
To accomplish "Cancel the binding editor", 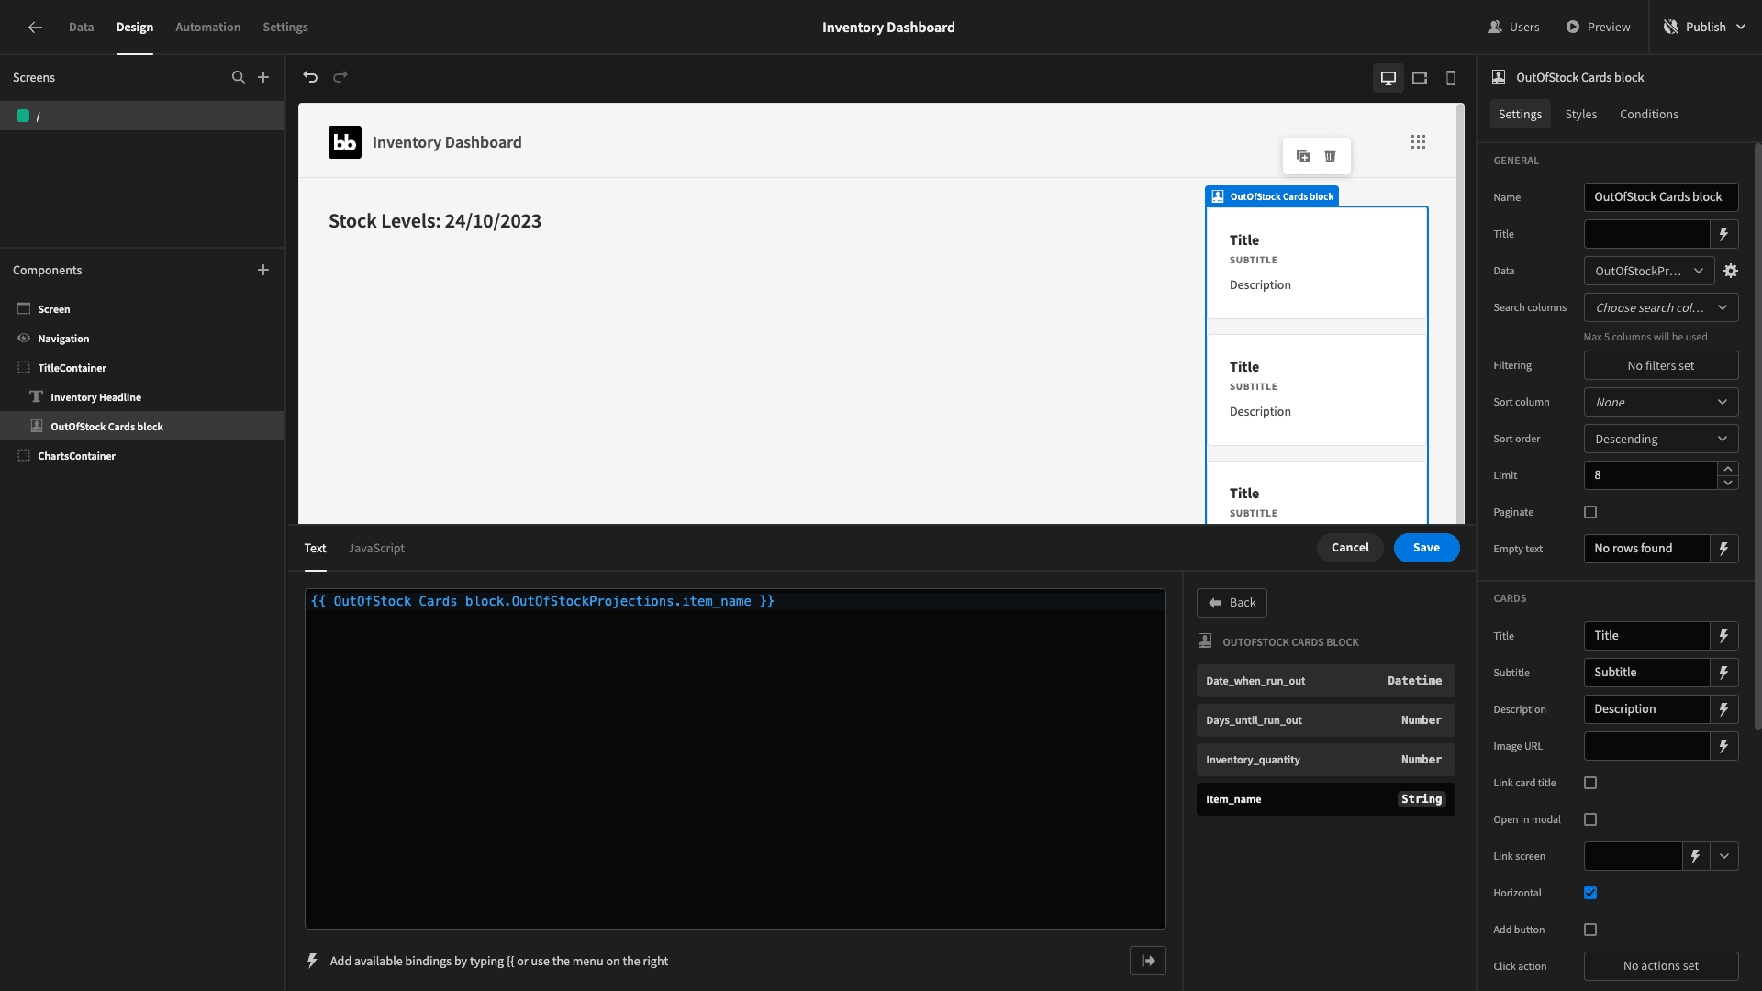I will (x=1350, y=548).
